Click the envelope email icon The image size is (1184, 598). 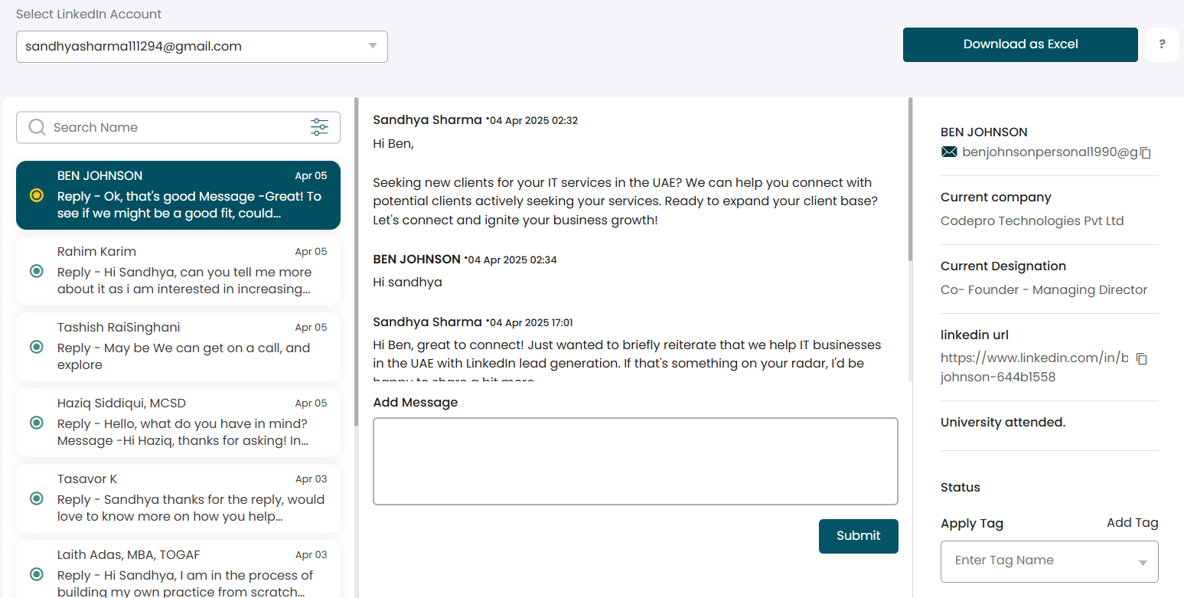(x=949, y=152)
